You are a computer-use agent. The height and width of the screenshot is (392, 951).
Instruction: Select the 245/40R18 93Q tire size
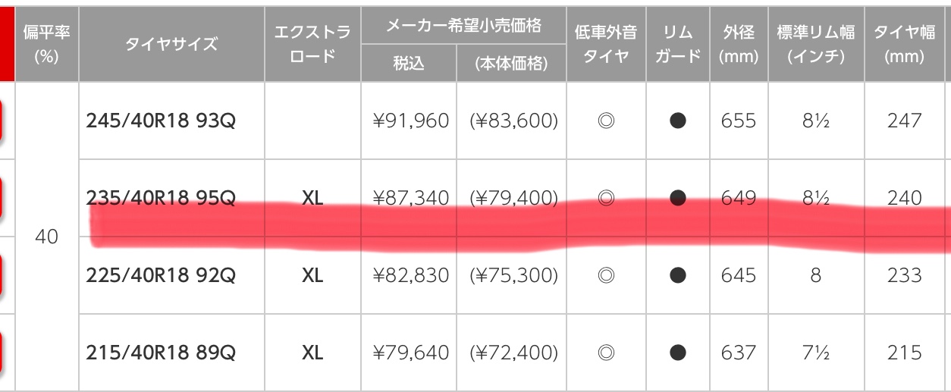(x=161, y=121)
